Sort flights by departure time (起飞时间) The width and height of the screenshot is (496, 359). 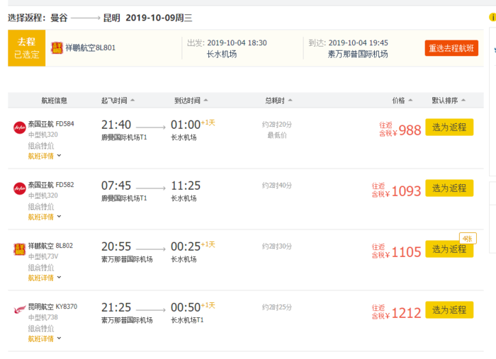tap(118, 101)
